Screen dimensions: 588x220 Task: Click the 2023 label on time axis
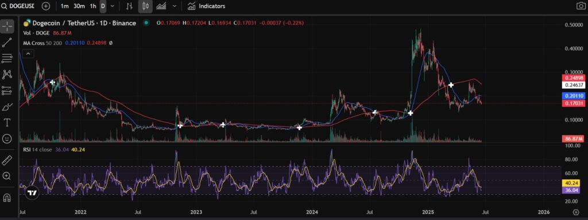pos(196,213)
